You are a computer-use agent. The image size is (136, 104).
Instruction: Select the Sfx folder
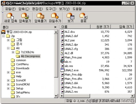pos(18,96)
